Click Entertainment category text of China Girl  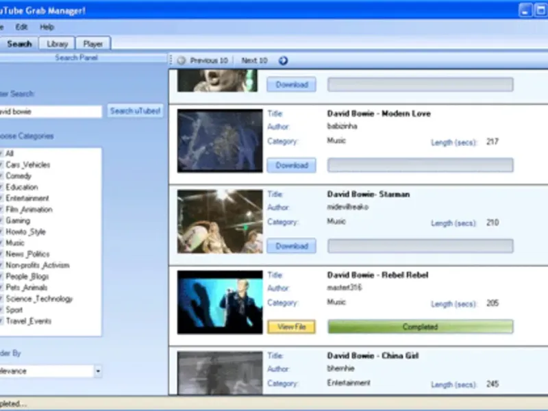click(349, 383)
